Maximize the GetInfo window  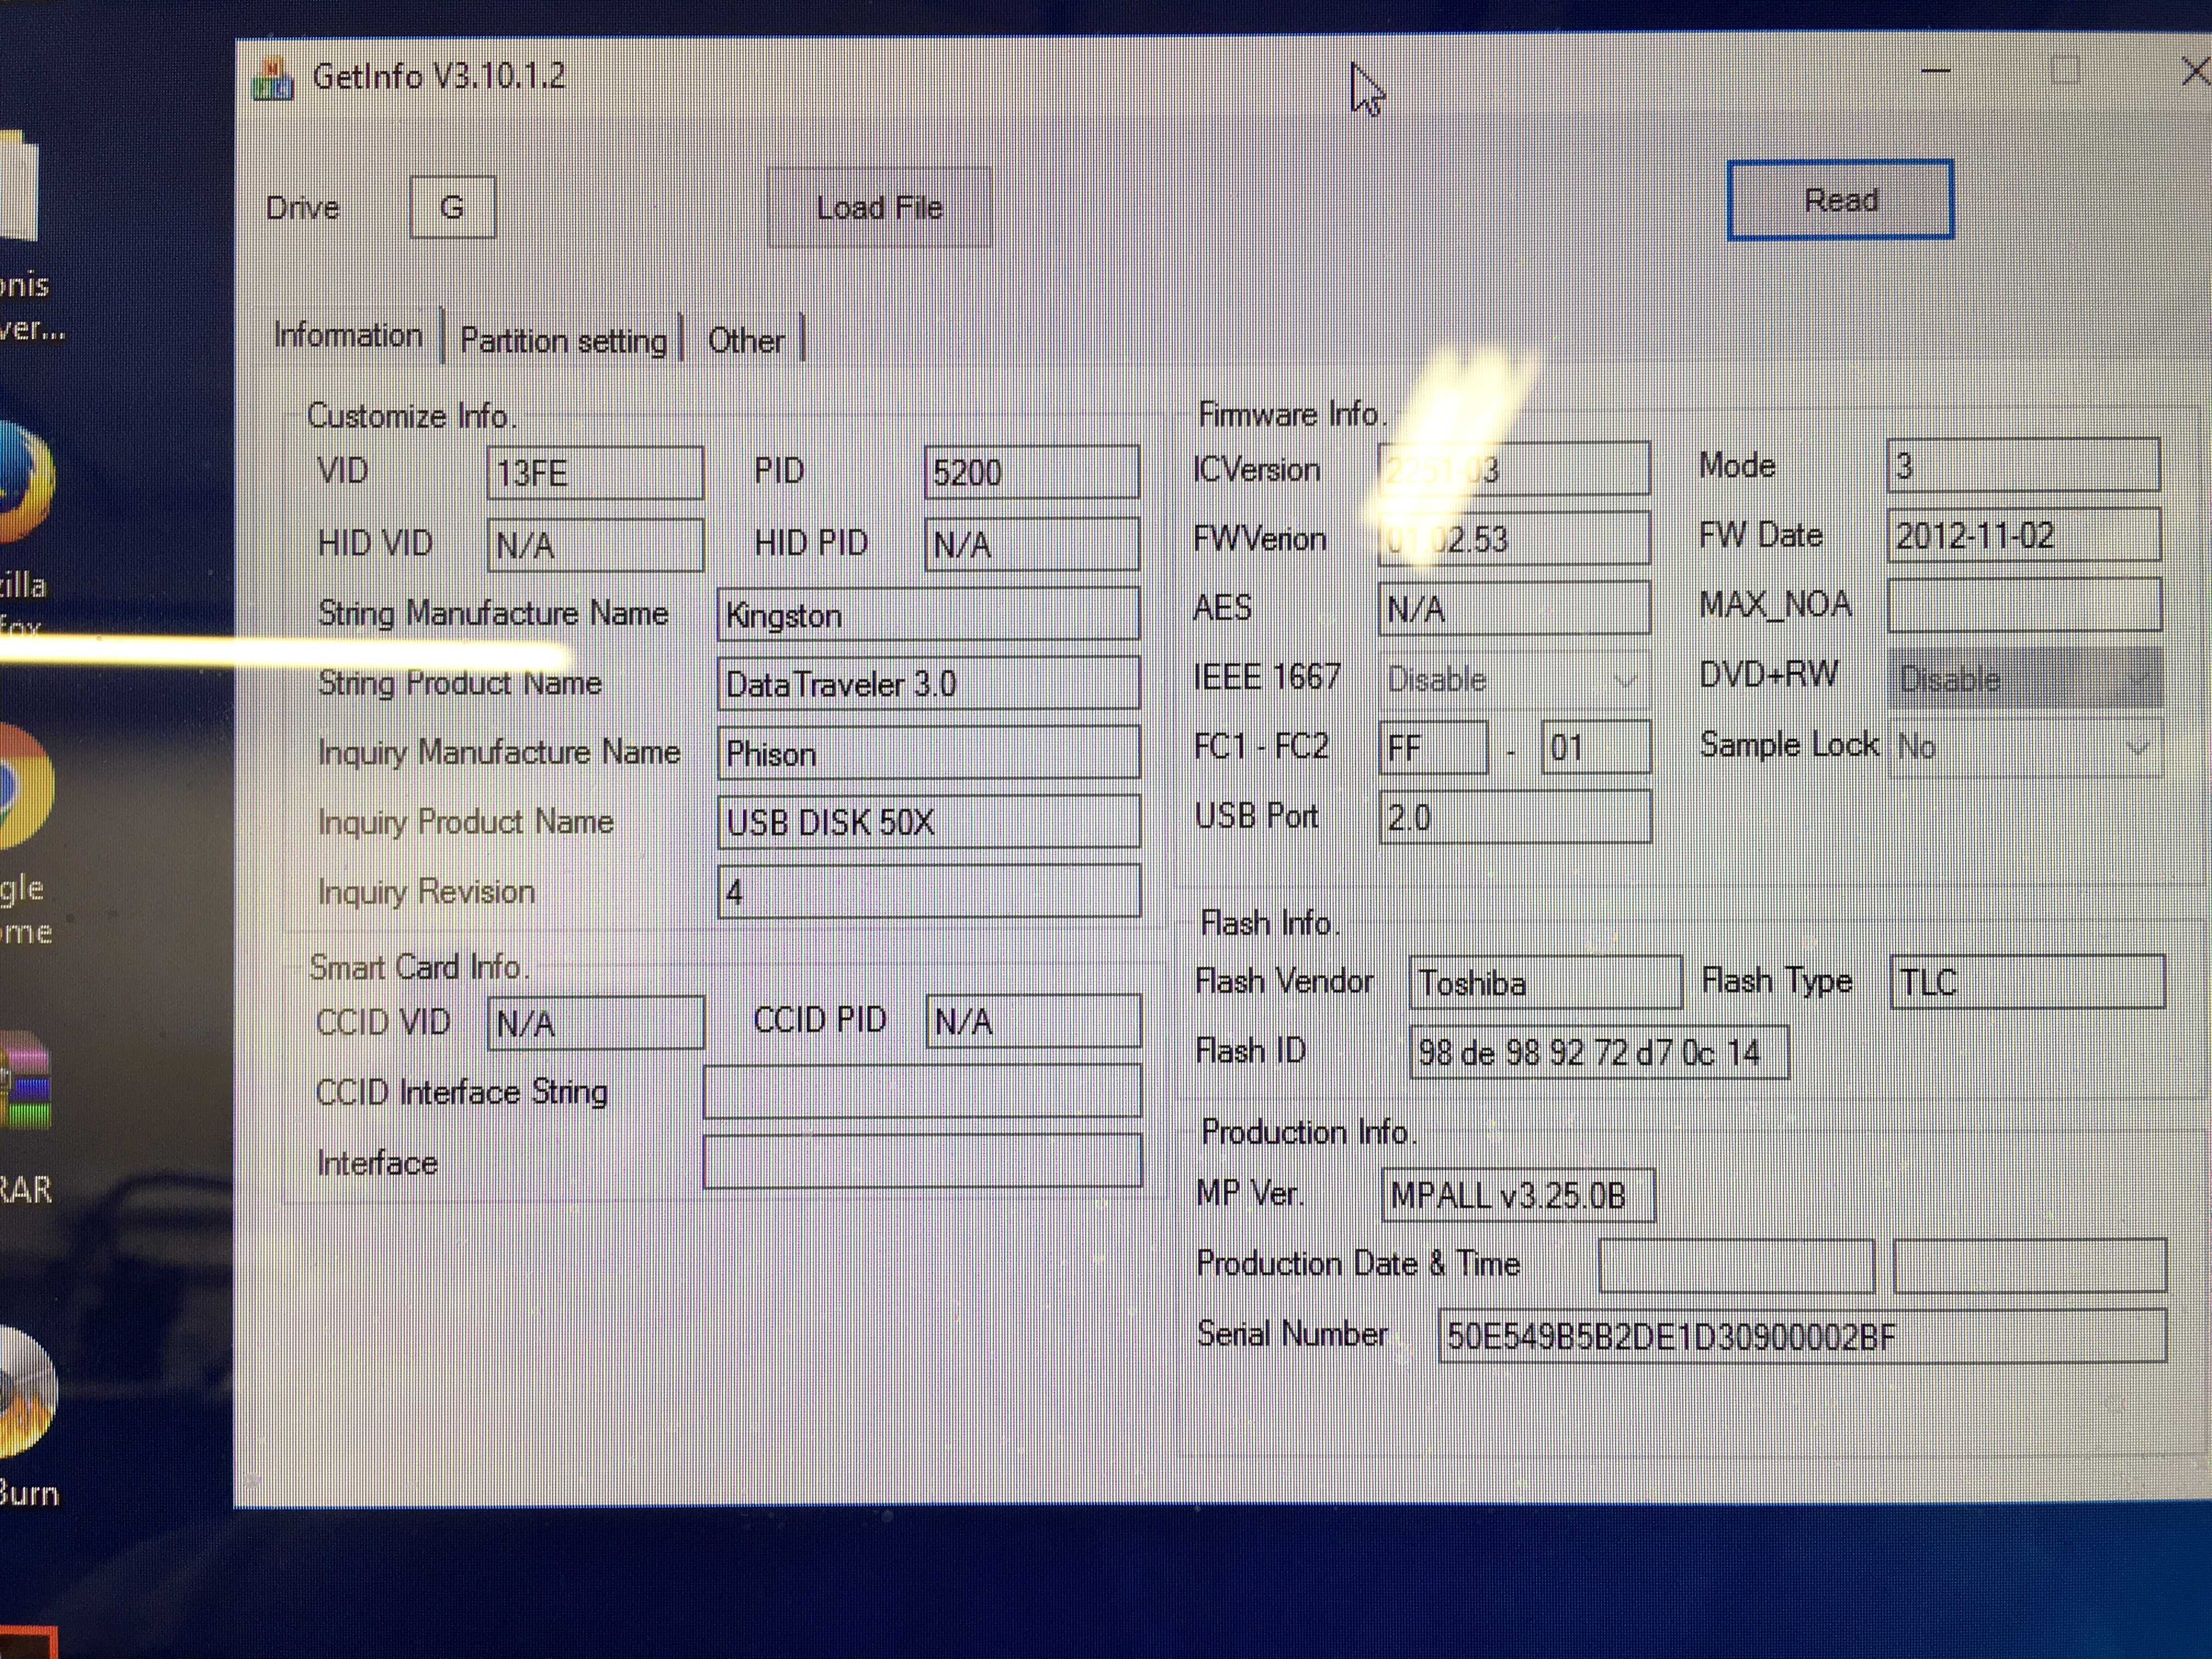coord(2065,70)
